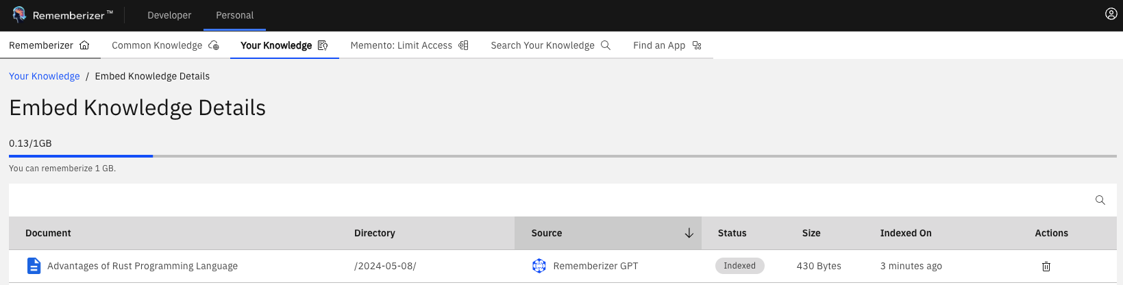Click the table search magnifier icon

click(1100, 200)
